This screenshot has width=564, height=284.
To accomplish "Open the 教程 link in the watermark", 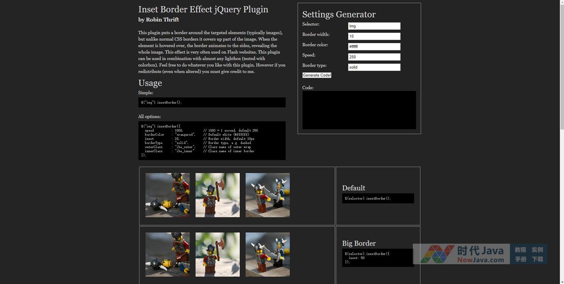I will click(520, 250).
